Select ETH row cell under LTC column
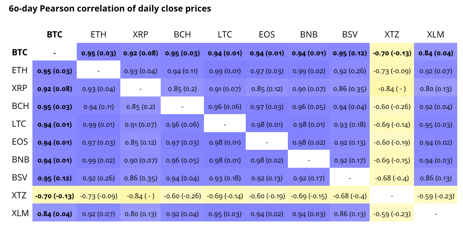Screen dimensions: 463x229 (225, 71)
